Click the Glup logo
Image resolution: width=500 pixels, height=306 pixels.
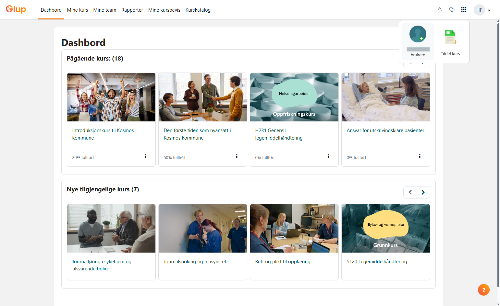tap(16, 9)
